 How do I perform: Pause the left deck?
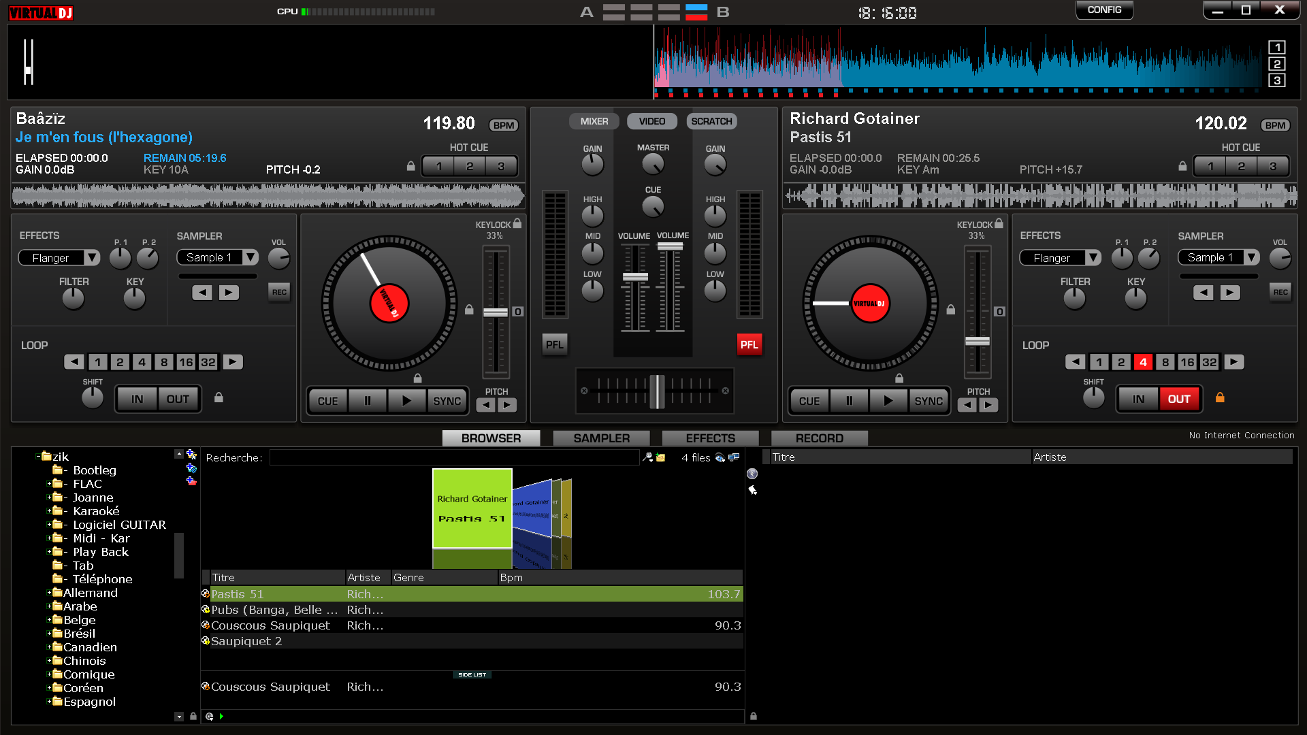pyautogui.click(x=368, y=401)
